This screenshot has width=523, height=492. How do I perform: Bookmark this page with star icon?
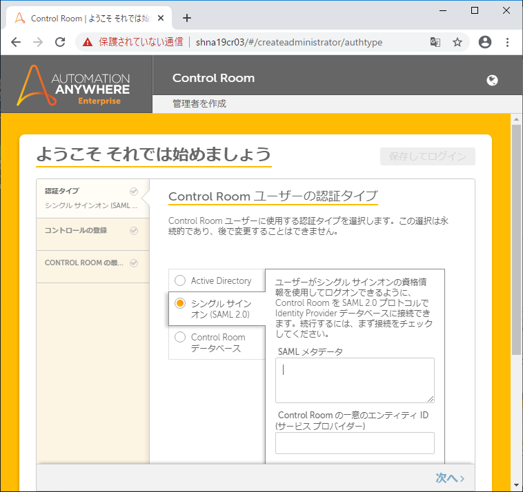pyautogui.click(x=457, y=42)
